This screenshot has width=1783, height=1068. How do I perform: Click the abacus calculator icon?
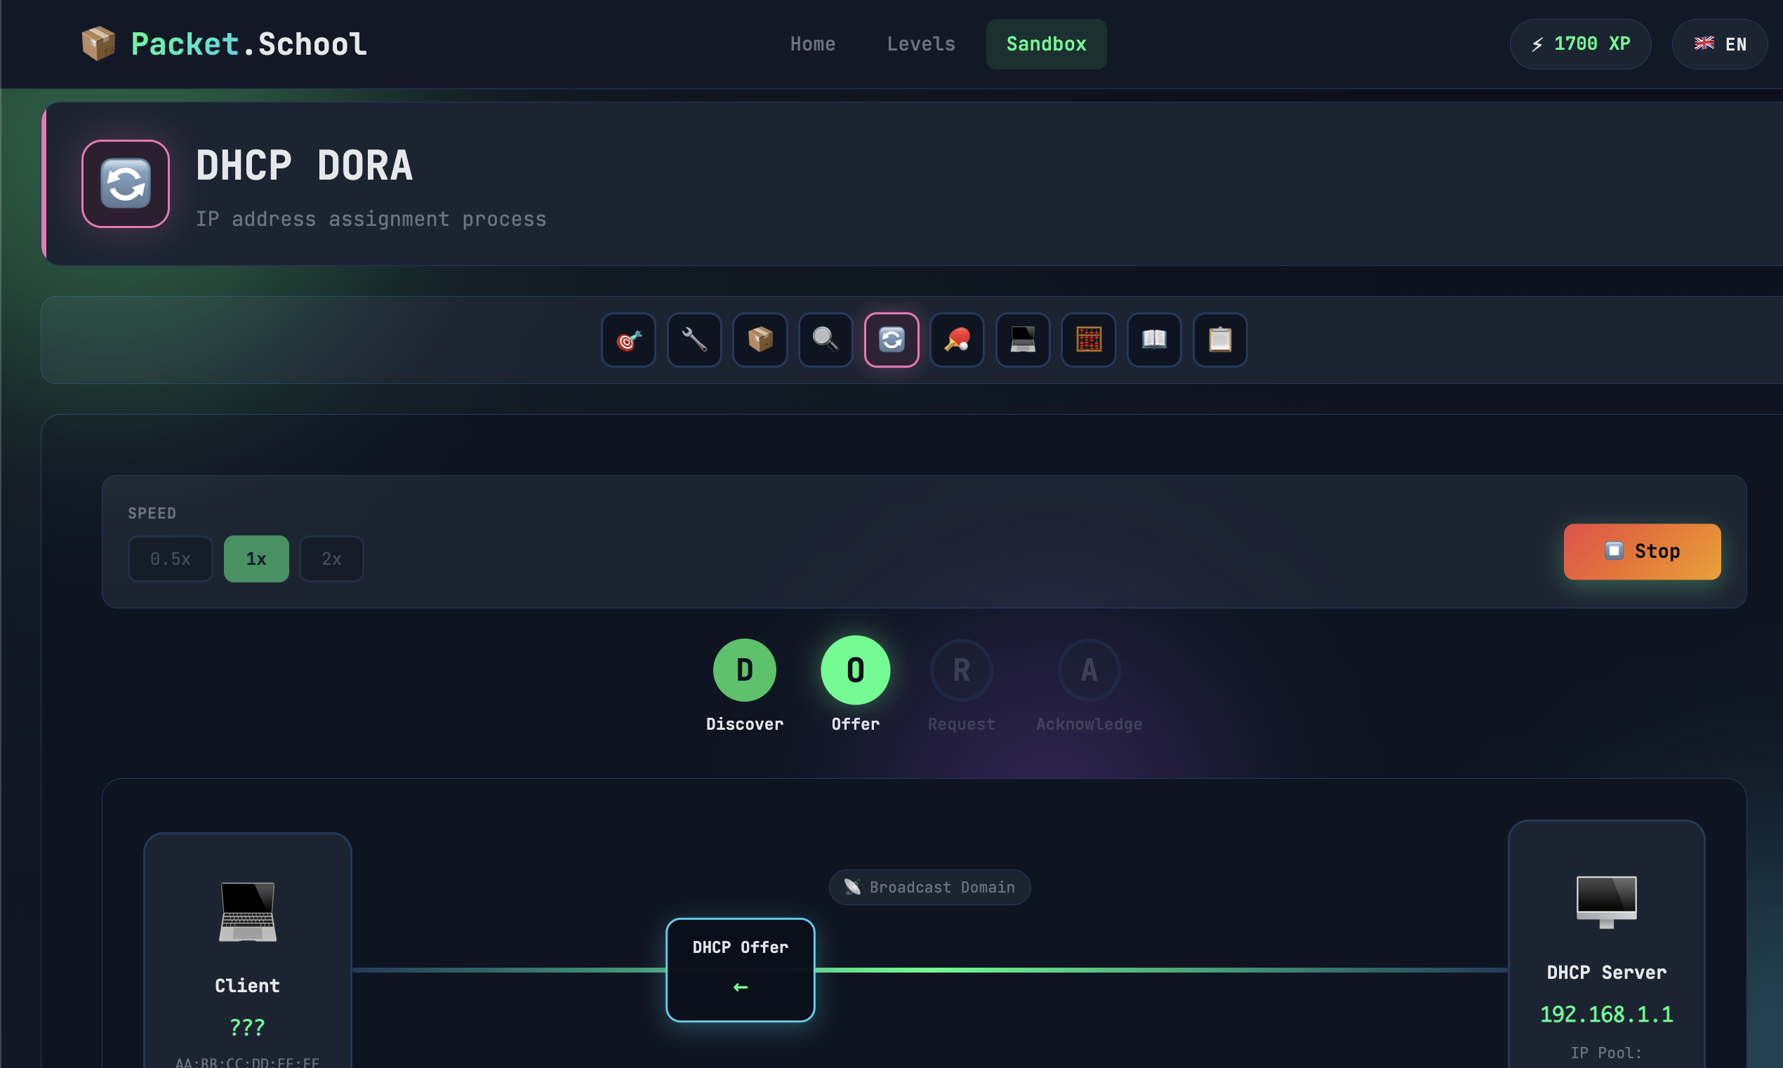point(1088,340)
